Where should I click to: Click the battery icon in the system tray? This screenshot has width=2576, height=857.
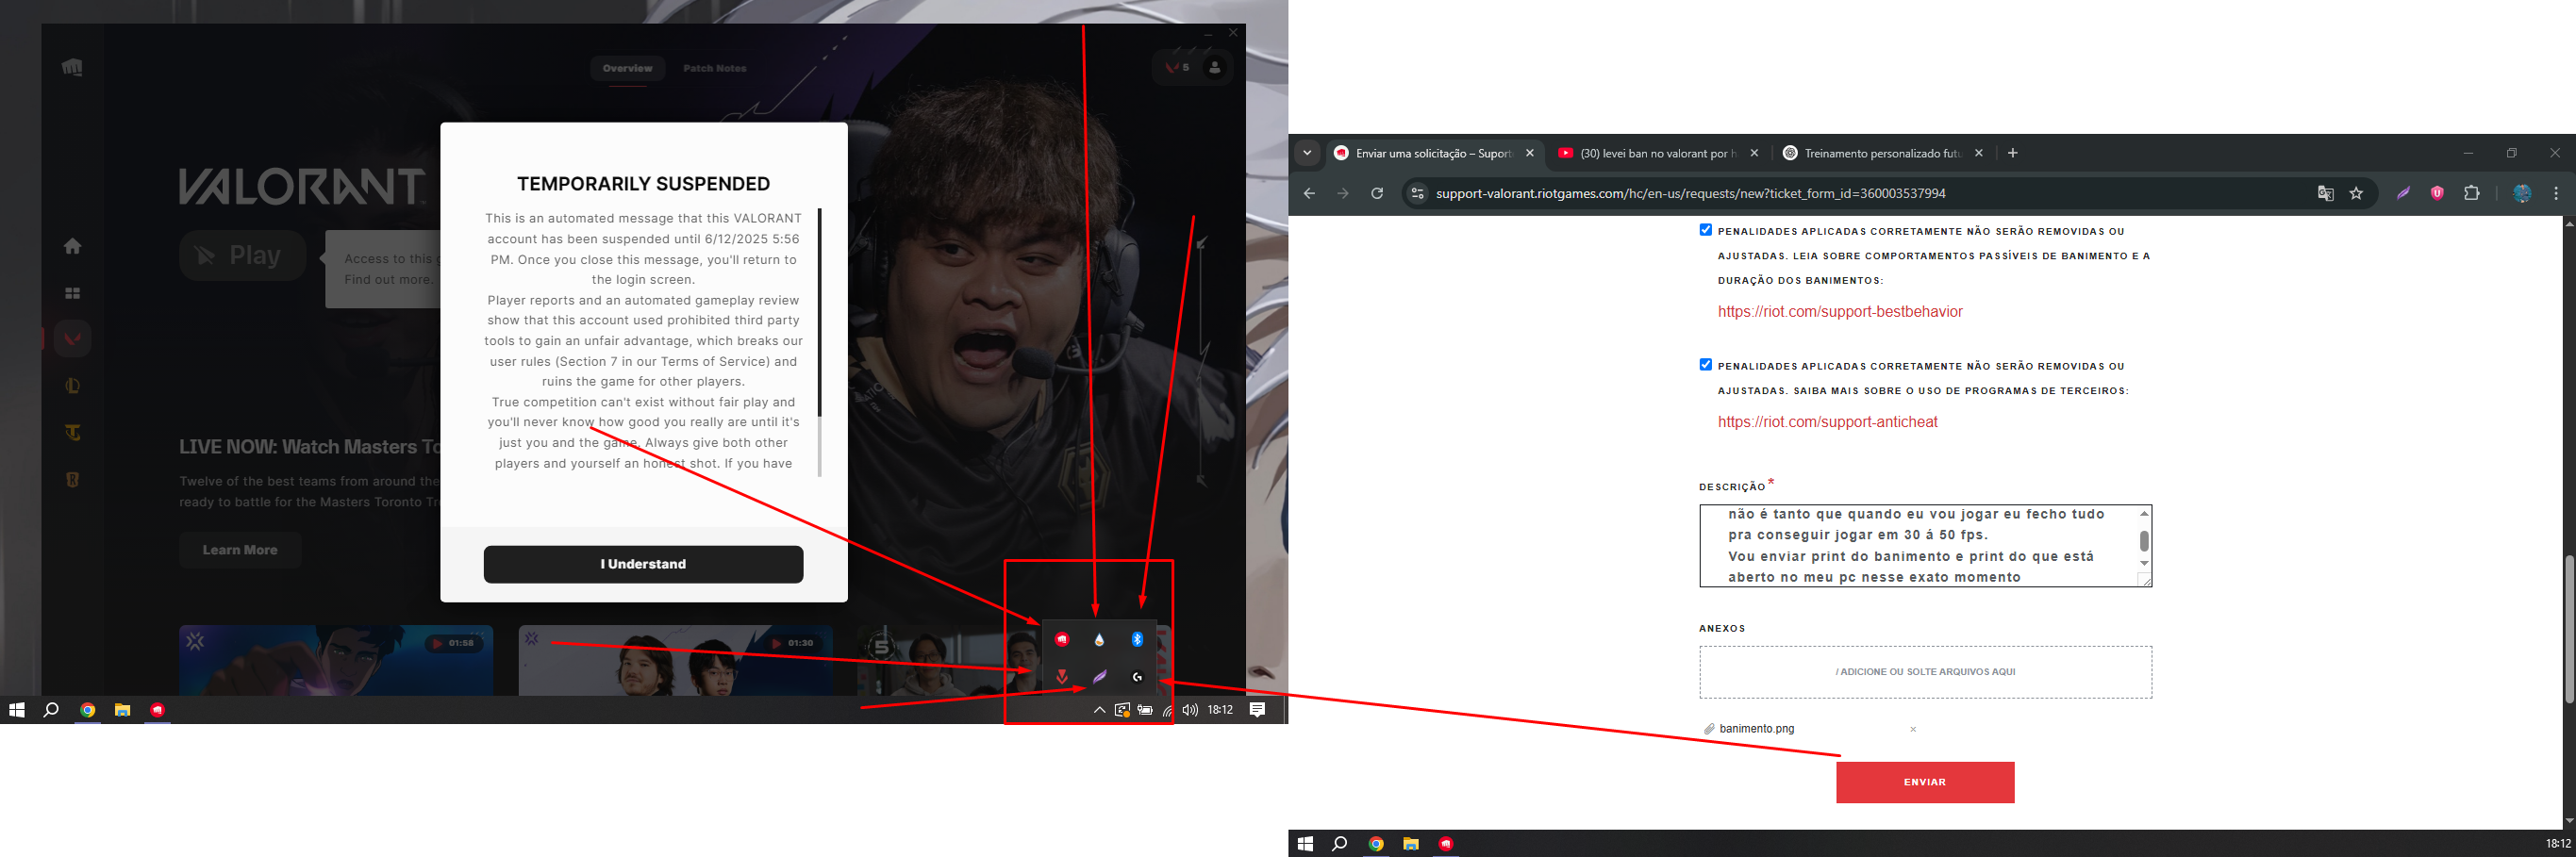tap(1145, 710)
